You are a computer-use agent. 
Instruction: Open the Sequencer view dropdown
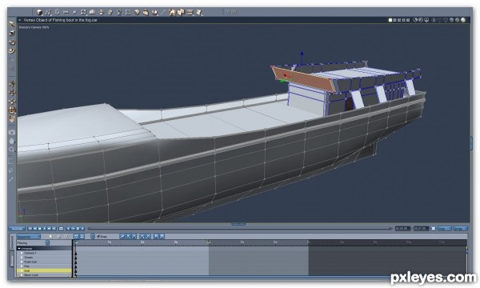tap(29, 237)
